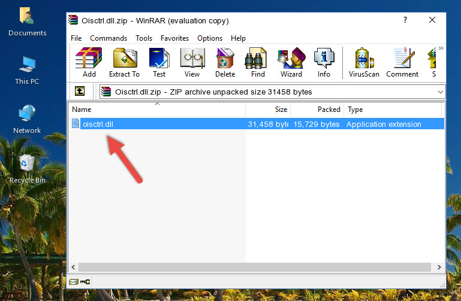Open the Help menu
The height and width of the screenshot is (301, 461).
point(238,38)
